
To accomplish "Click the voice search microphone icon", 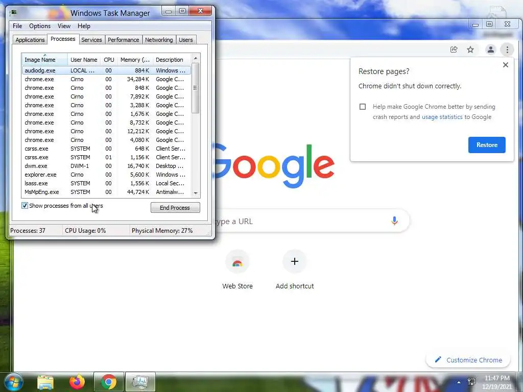I will tap(394, 220).
